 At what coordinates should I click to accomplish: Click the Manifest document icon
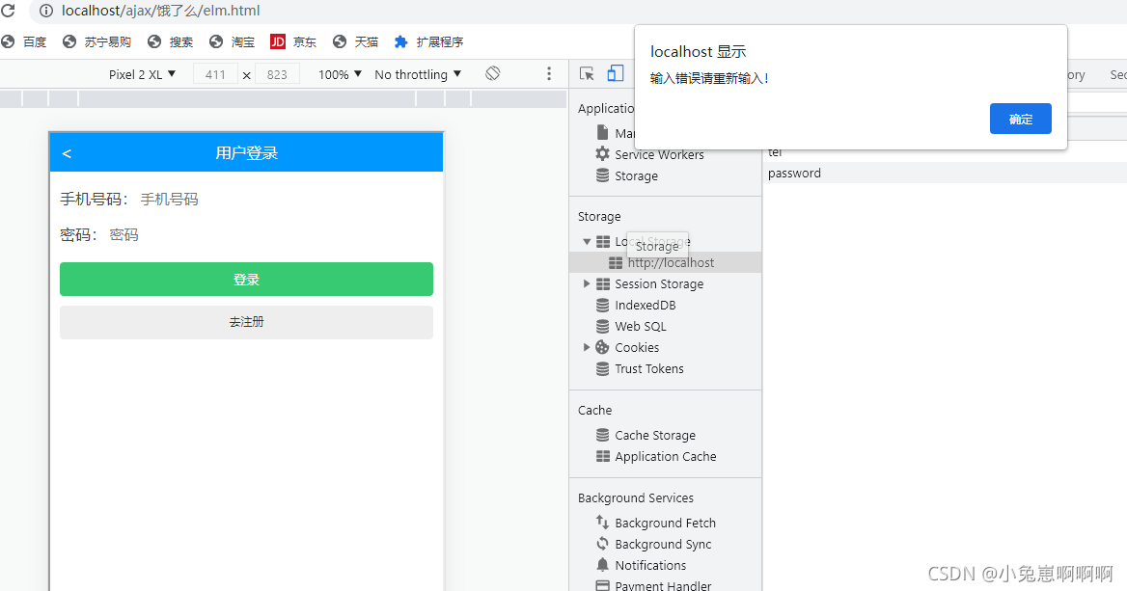(602, 133)
